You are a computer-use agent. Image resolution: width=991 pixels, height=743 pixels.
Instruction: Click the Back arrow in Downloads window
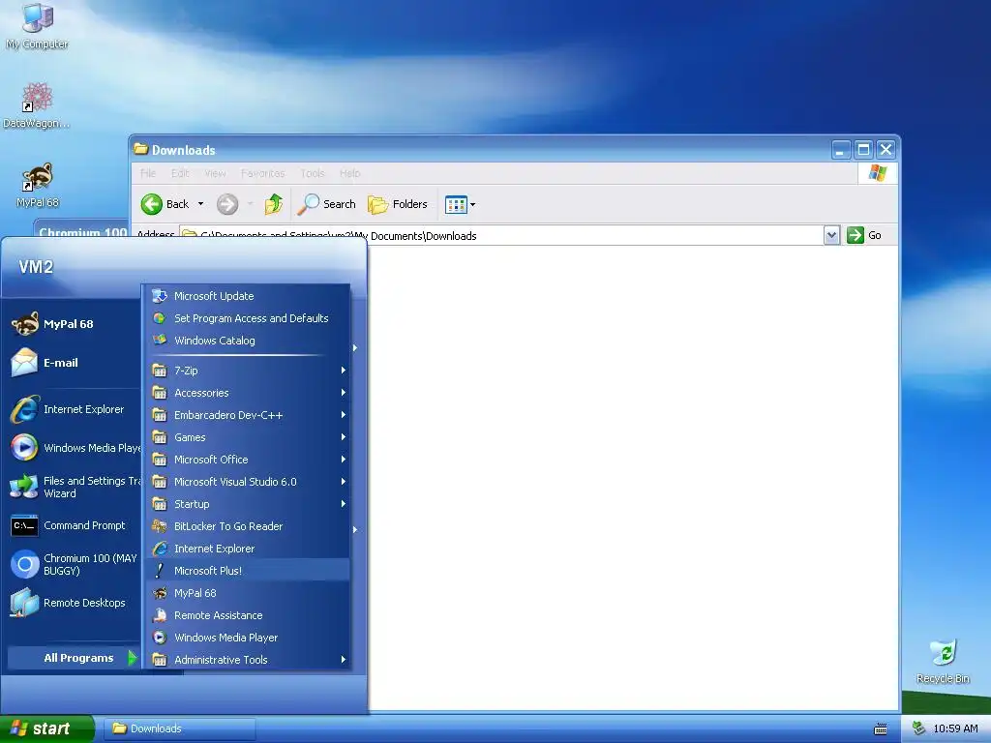(x=165, y=204)
